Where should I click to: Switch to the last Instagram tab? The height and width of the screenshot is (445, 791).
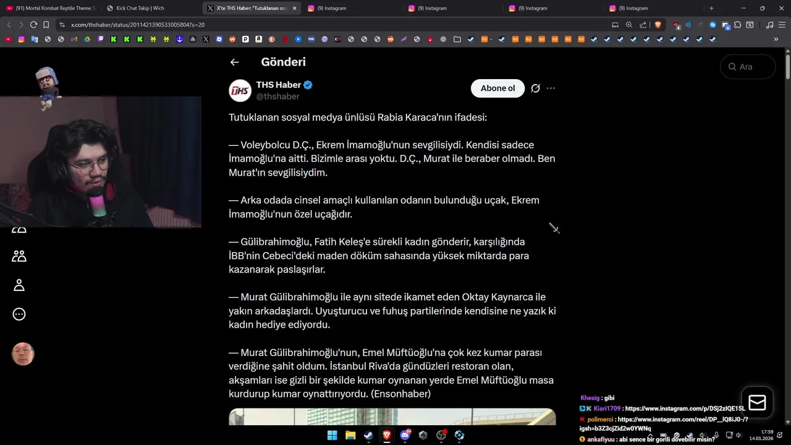pos(654,8)
